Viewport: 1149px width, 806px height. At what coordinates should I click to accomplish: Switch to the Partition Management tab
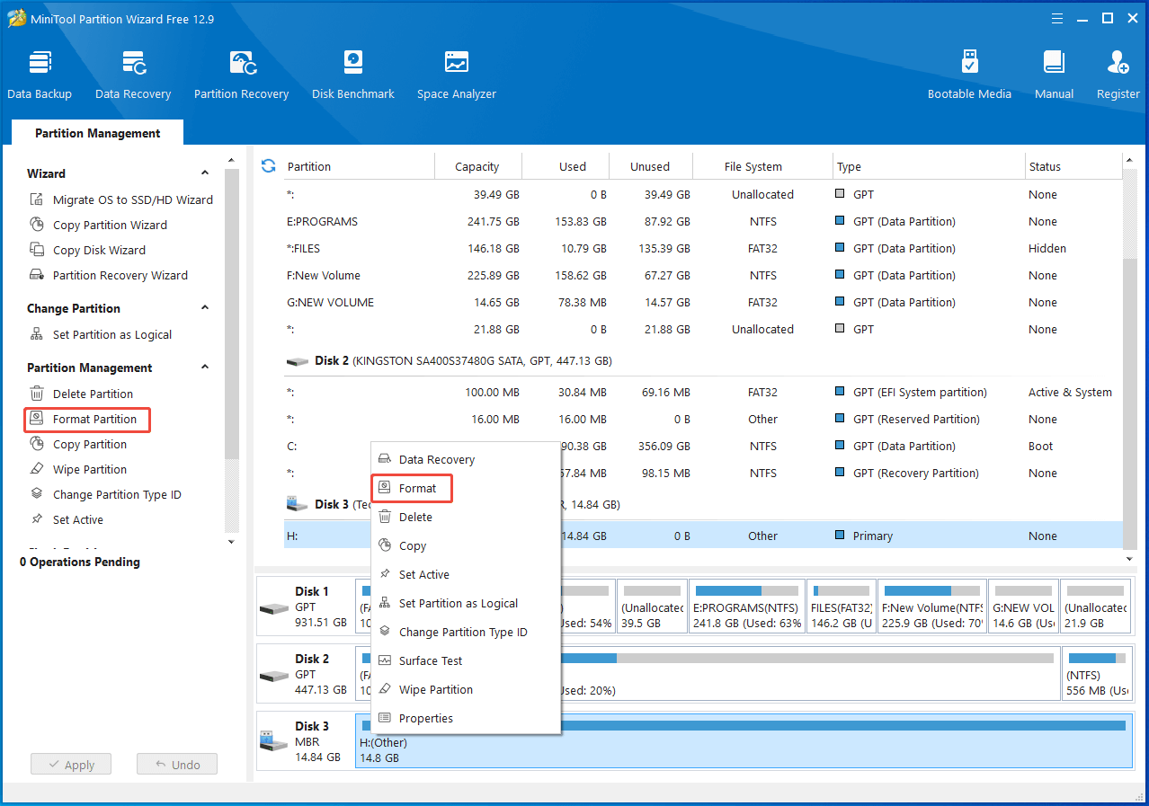pos(97,133)
